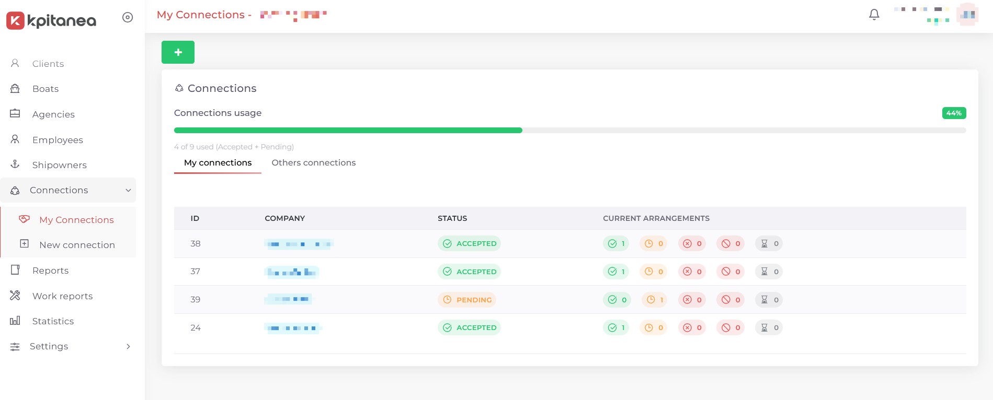
Task: Click the 44% usage badge
Action: click(954, 113)
